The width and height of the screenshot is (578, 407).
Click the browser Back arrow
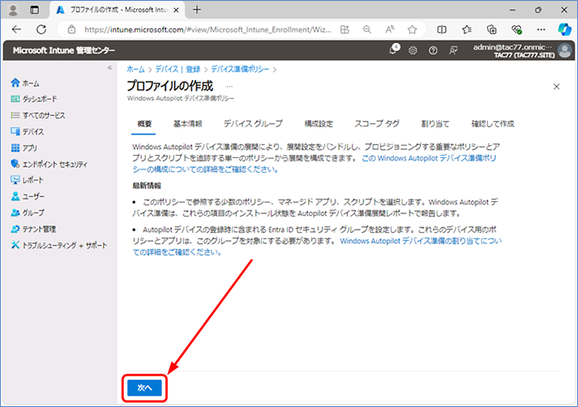click(16, 29)
